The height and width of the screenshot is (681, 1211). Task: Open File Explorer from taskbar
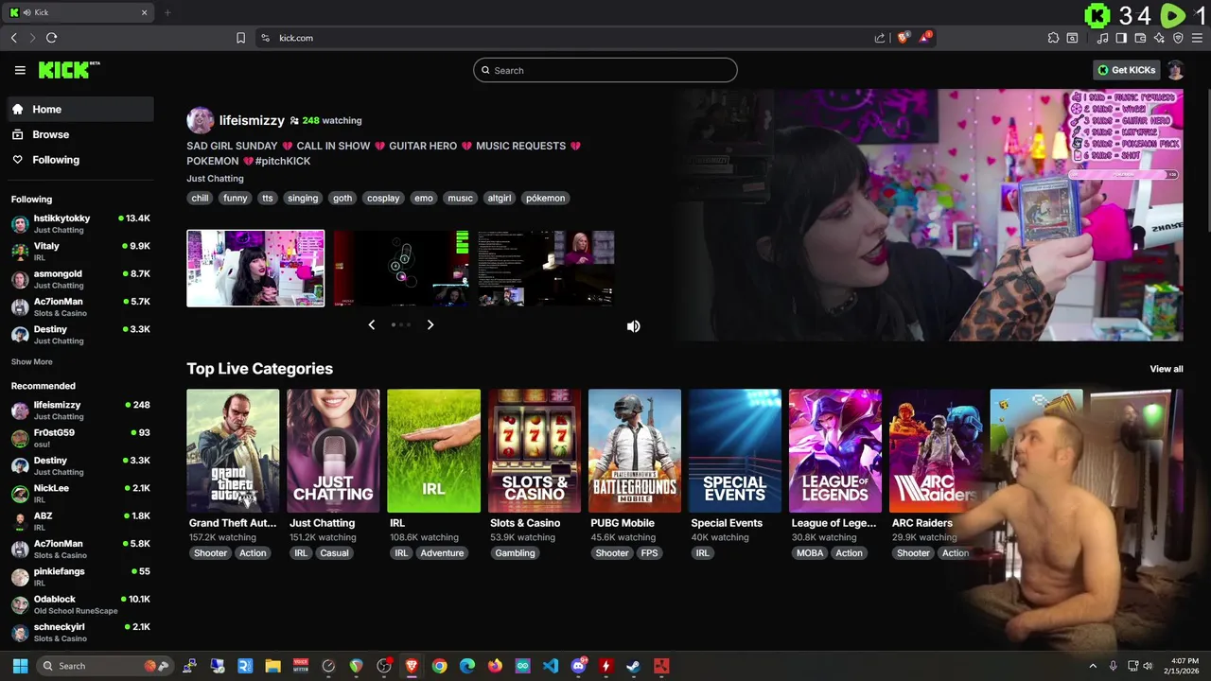(x=272, y=666)
